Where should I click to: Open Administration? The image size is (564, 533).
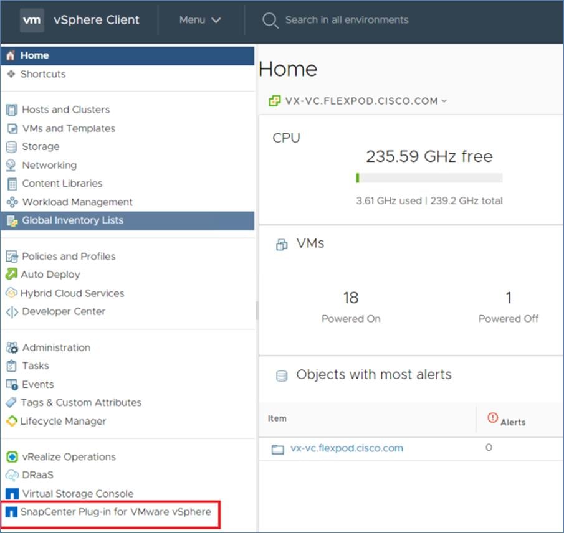click(x=56, y=347)
